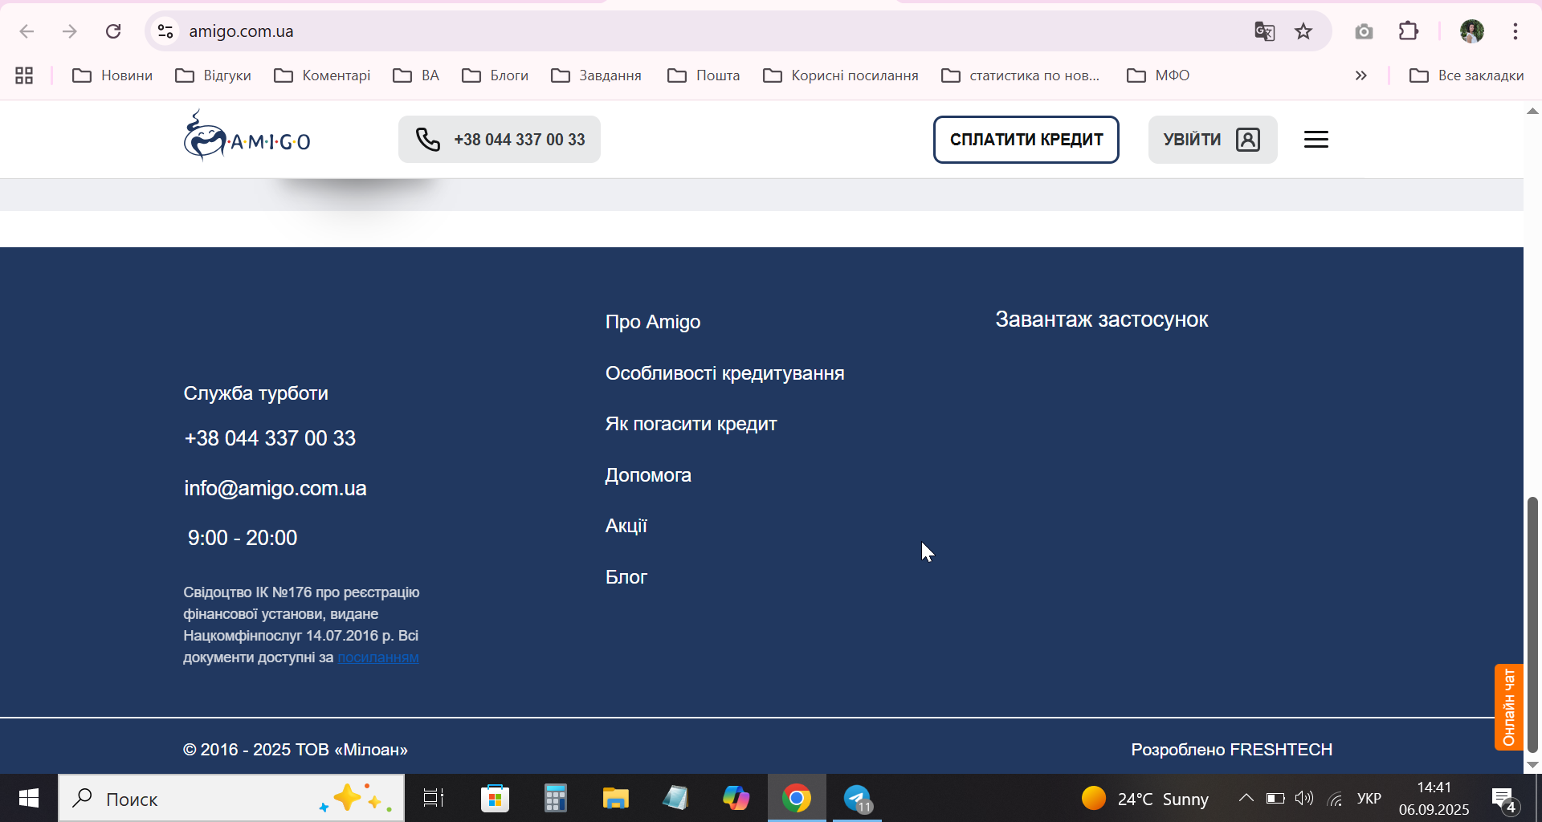Click the browser back arrow

27,31
